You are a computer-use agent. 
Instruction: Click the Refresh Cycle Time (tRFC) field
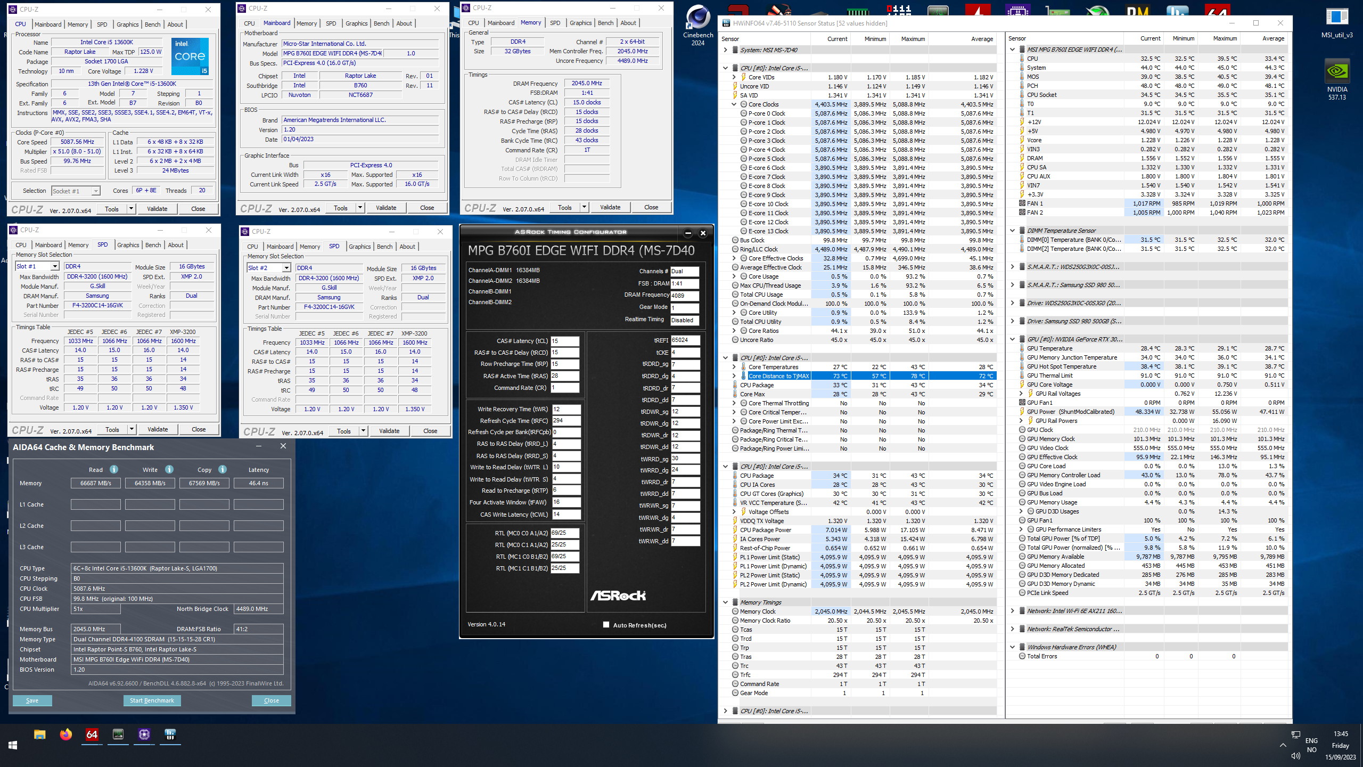(x=566, y=420)
